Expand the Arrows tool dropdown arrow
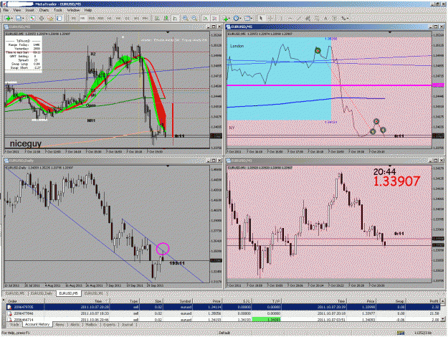This screenshot has width=448, height=337. pyautogui.click(x=348, y=19)
